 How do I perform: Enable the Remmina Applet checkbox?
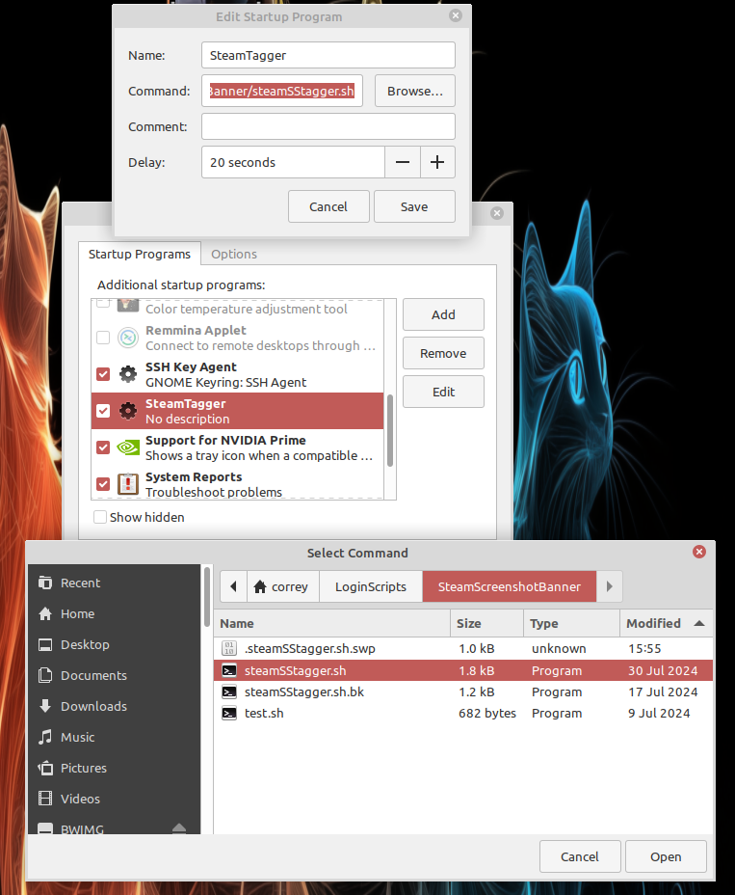[x=104, y=338]
